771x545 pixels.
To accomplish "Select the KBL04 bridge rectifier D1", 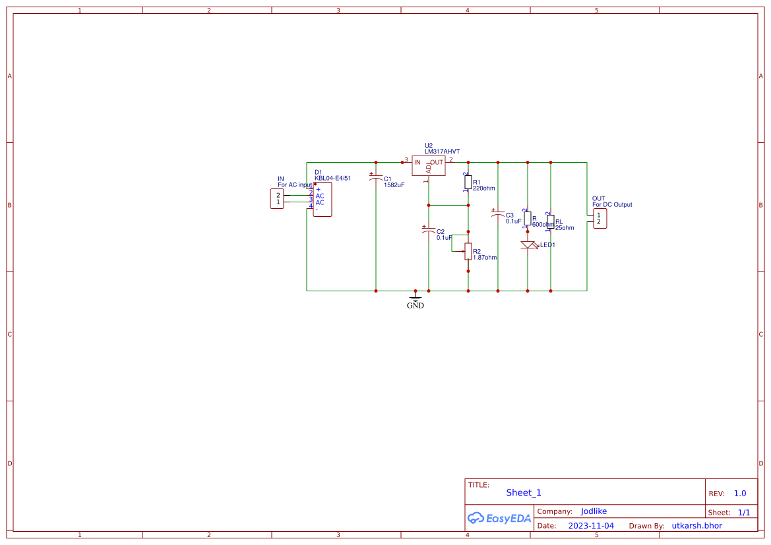I will tap(322, 200).
